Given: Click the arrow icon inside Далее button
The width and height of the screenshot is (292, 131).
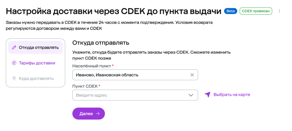Looking at the screenshot, I should coord(98,114).
